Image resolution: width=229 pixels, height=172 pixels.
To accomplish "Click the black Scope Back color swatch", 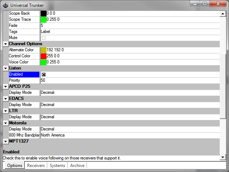I will click(x=43, y=13).
